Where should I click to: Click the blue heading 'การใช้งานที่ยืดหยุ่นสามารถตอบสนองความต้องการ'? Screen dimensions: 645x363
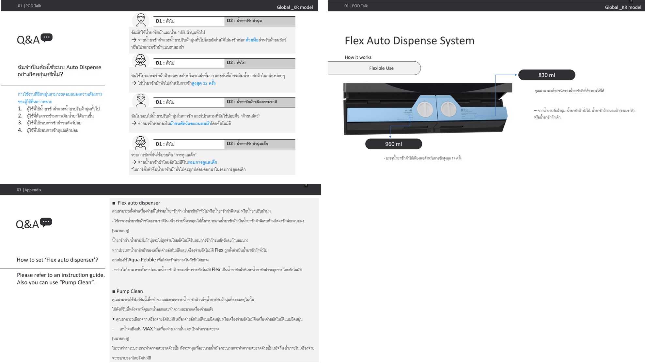(x=60, y=94)
